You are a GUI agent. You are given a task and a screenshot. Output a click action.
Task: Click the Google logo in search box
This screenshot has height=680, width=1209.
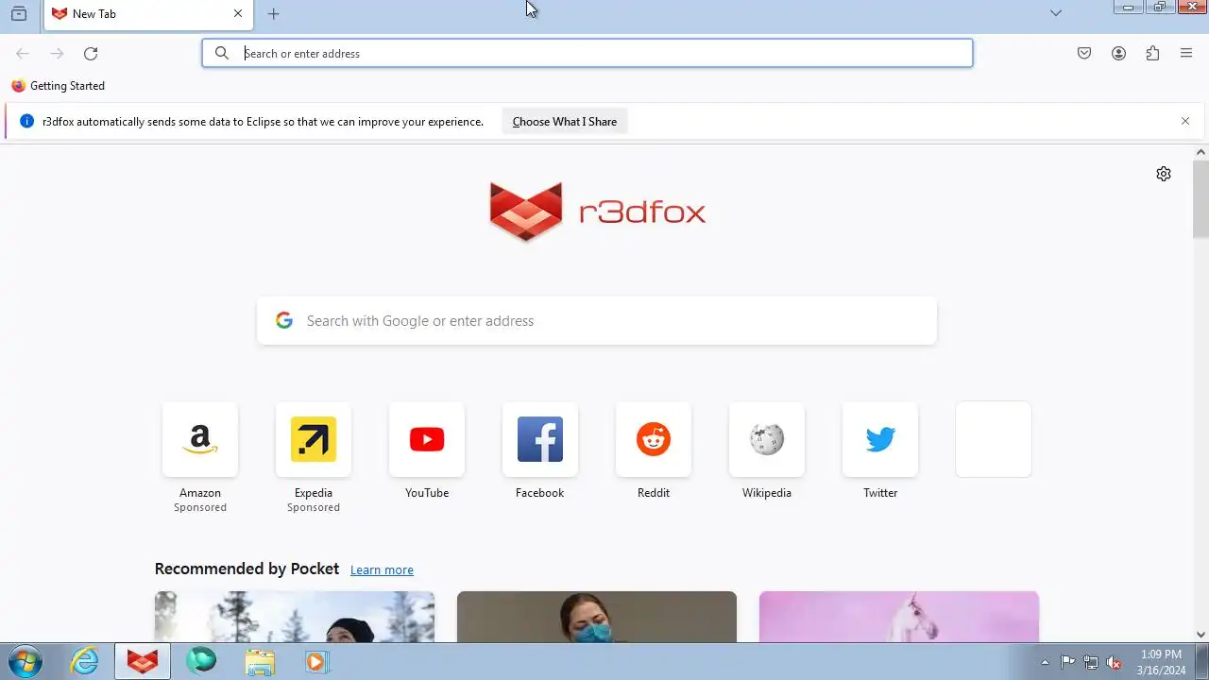(284, 321)
